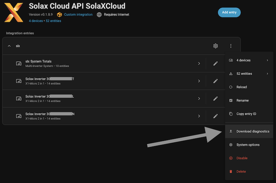
Task: Click the Reload refresh icon
Action: pyautogui.click(x=231, y=87)
